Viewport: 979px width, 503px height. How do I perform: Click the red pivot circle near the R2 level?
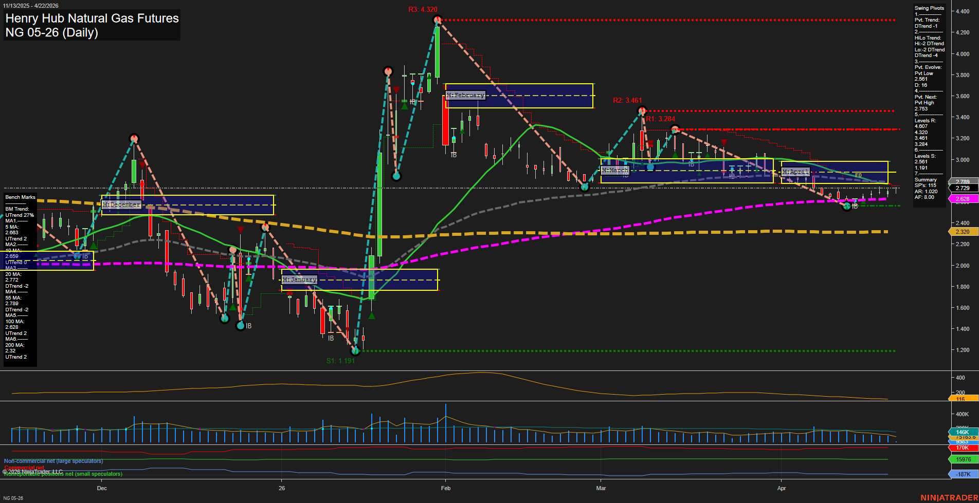(641, 109)
